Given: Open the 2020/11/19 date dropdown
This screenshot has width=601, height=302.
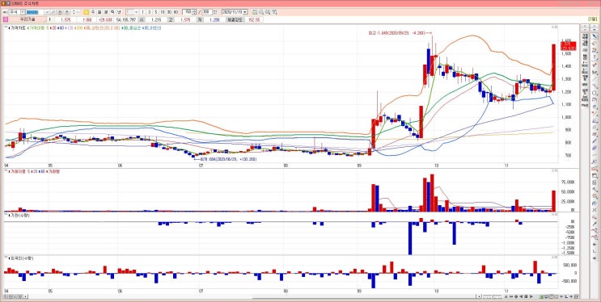Looking at the screenshot, I should tap(245, 12).
